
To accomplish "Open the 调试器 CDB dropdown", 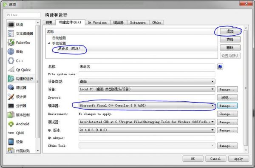I will point(147,122).
